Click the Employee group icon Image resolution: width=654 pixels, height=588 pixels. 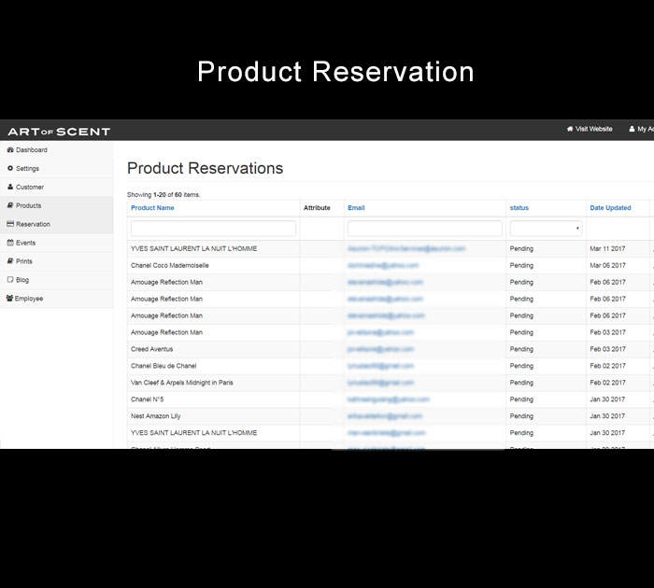click(x=9, y=298)
